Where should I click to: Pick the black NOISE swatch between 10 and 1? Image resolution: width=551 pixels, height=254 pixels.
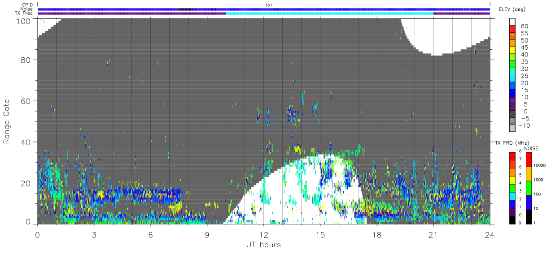click(528, 216)
